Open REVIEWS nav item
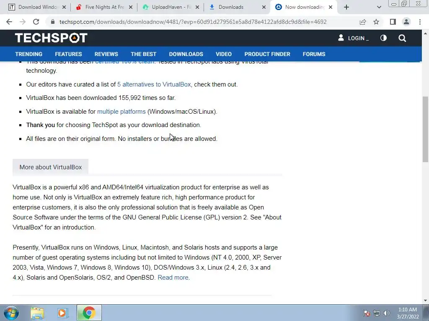The height and width of the screenshot is (321, 429). pyautogui.click(x=106, y=54)
